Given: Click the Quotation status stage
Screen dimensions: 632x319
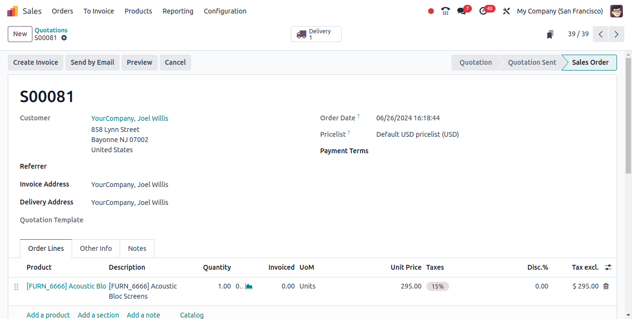Looking at the screenshot, I should pyautogui.click(x=476, y=62).
